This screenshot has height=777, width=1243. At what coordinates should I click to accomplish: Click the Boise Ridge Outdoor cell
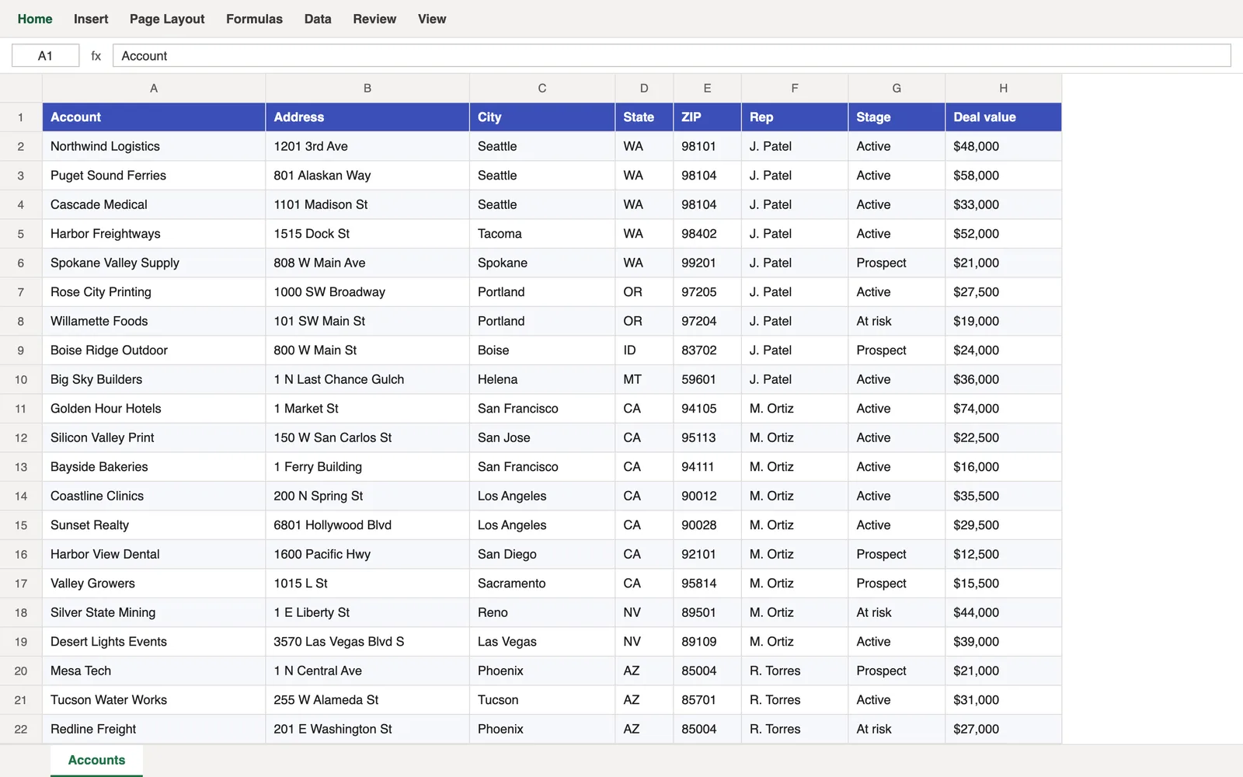point(154,350)
